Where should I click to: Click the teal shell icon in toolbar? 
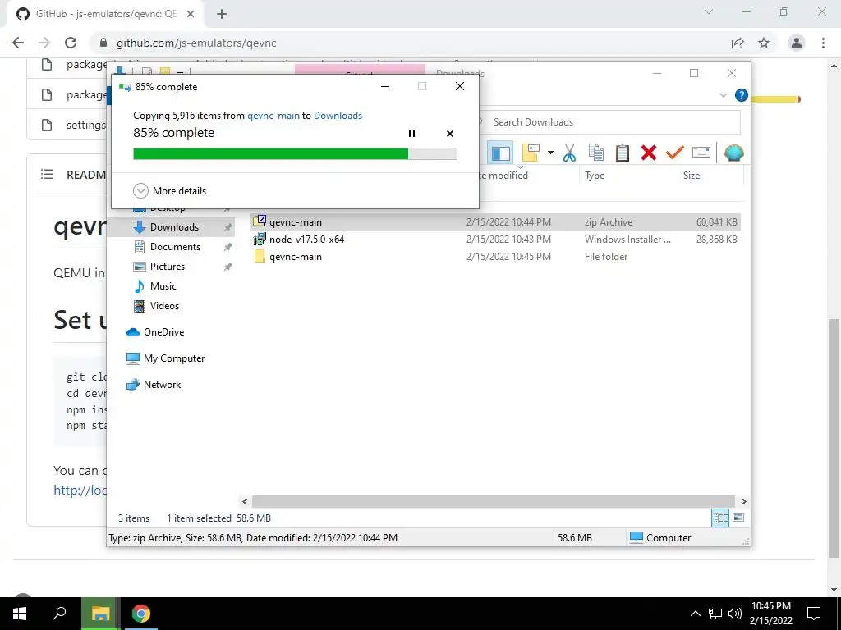pyautogui.click(x=733, y=153)
